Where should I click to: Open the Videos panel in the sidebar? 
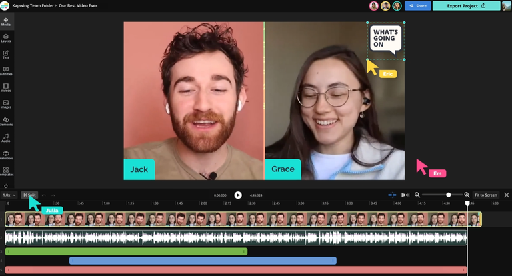(x=6, y=87)
